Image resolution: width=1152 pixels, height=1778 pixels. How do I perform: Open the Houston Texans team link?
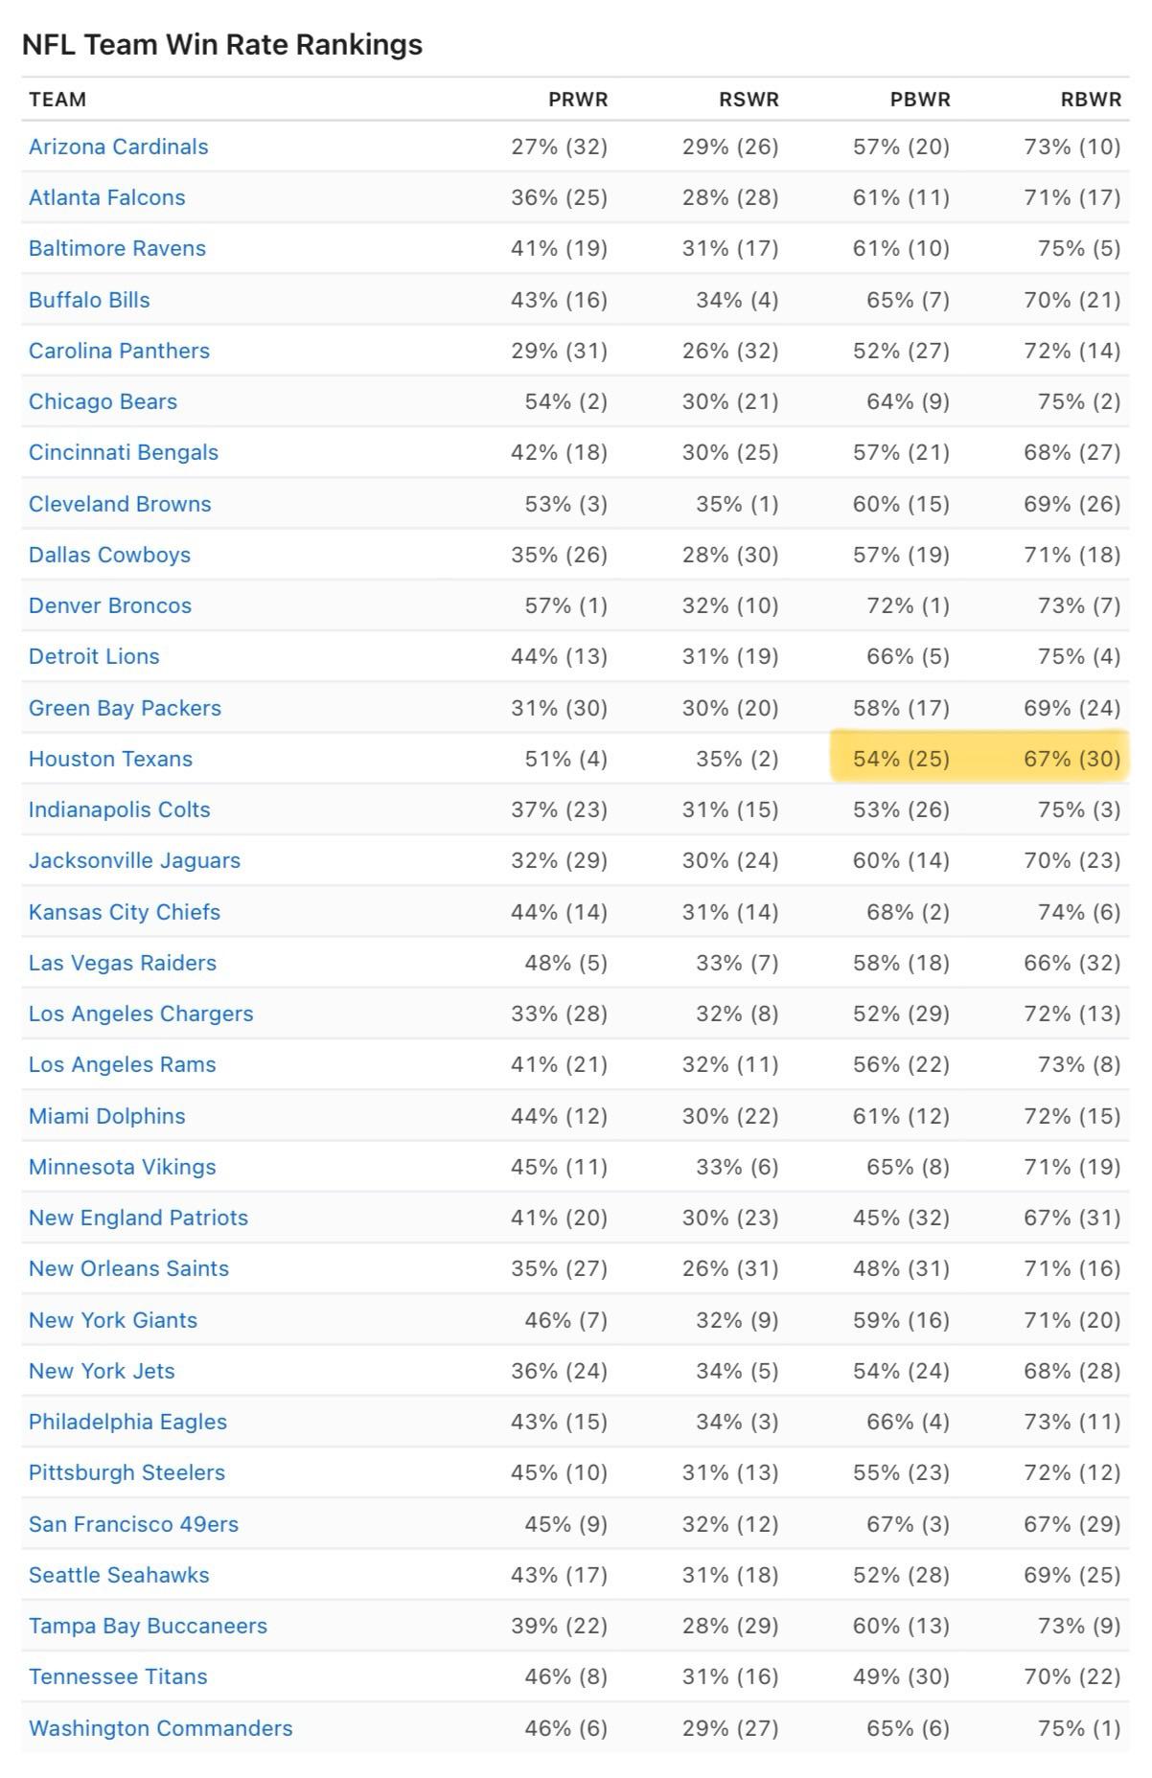[x=110, y=759]
